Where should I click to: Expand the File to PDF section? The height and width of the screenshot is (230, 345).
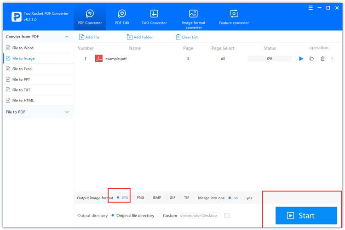(x=67, y=112)
